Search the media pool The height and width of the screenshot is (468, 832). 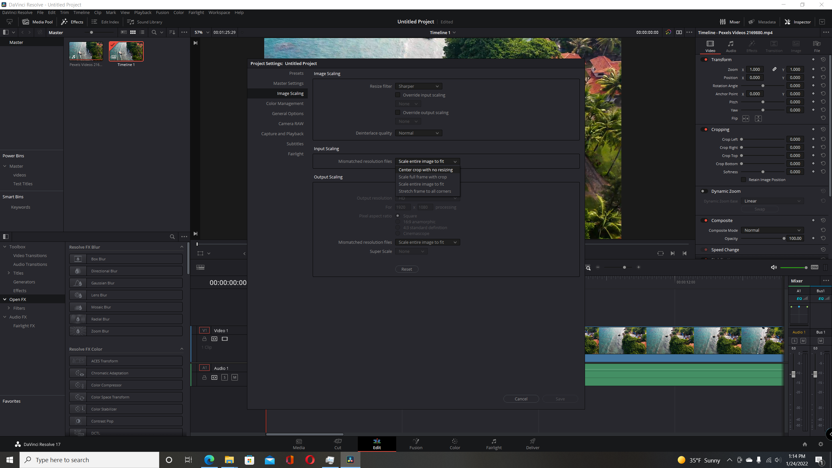pyautogui.click(x=154, y=32)
